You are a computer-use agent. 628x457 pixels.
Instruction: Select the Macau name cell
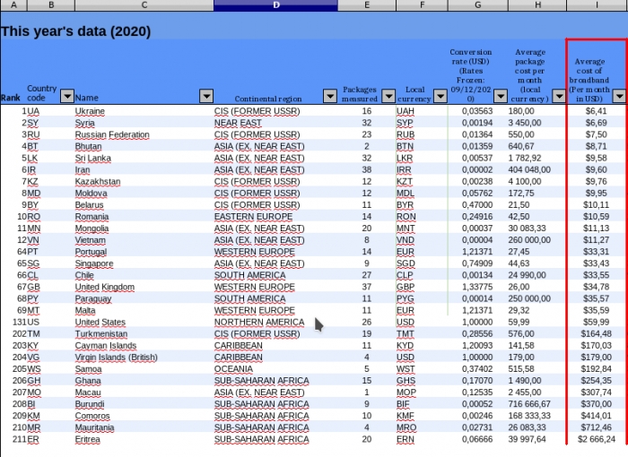coord(144,392)
